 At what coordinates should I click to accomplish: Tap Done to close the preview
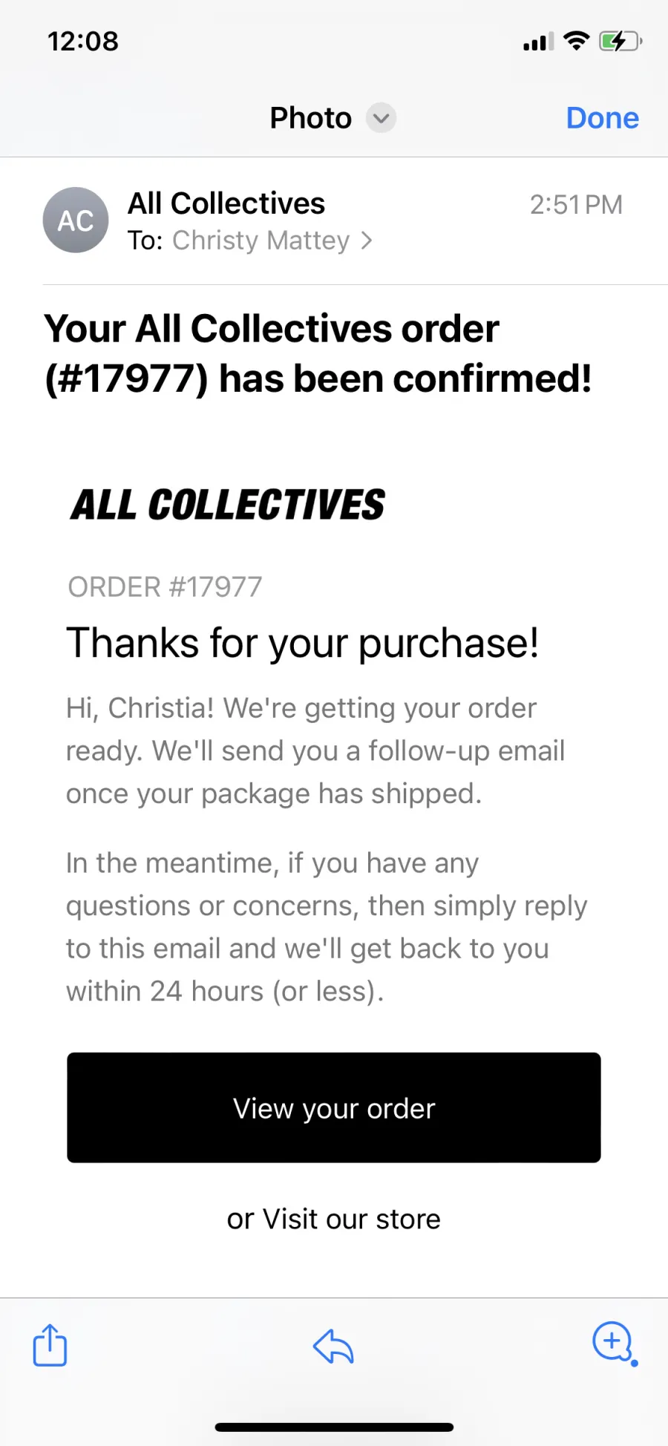tap(602, 118)
